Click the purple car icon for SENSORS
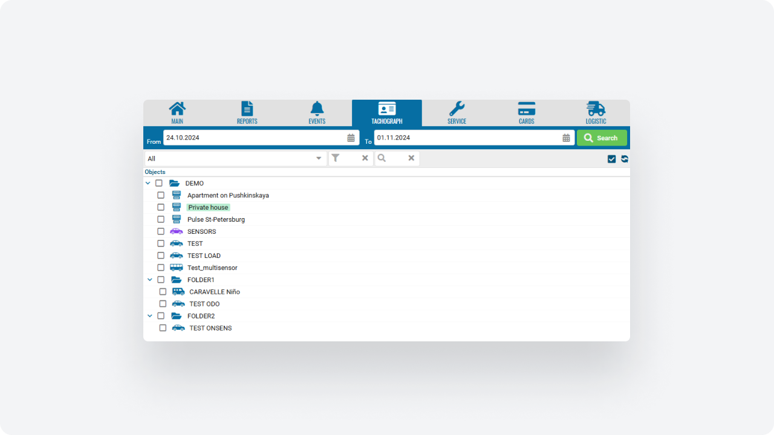Viewport: 774px width, 435px height. point(177,231)
